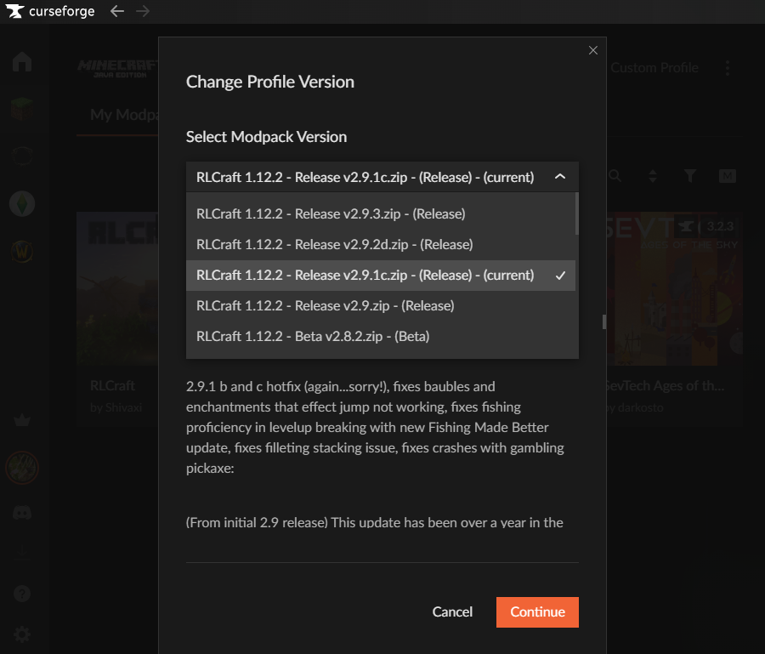Click the orange Continue button
765x654 pixels.
click(x=537, y=612)
